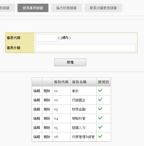Click the enabled checkmark for 行銷國企

tap(100, 100)
